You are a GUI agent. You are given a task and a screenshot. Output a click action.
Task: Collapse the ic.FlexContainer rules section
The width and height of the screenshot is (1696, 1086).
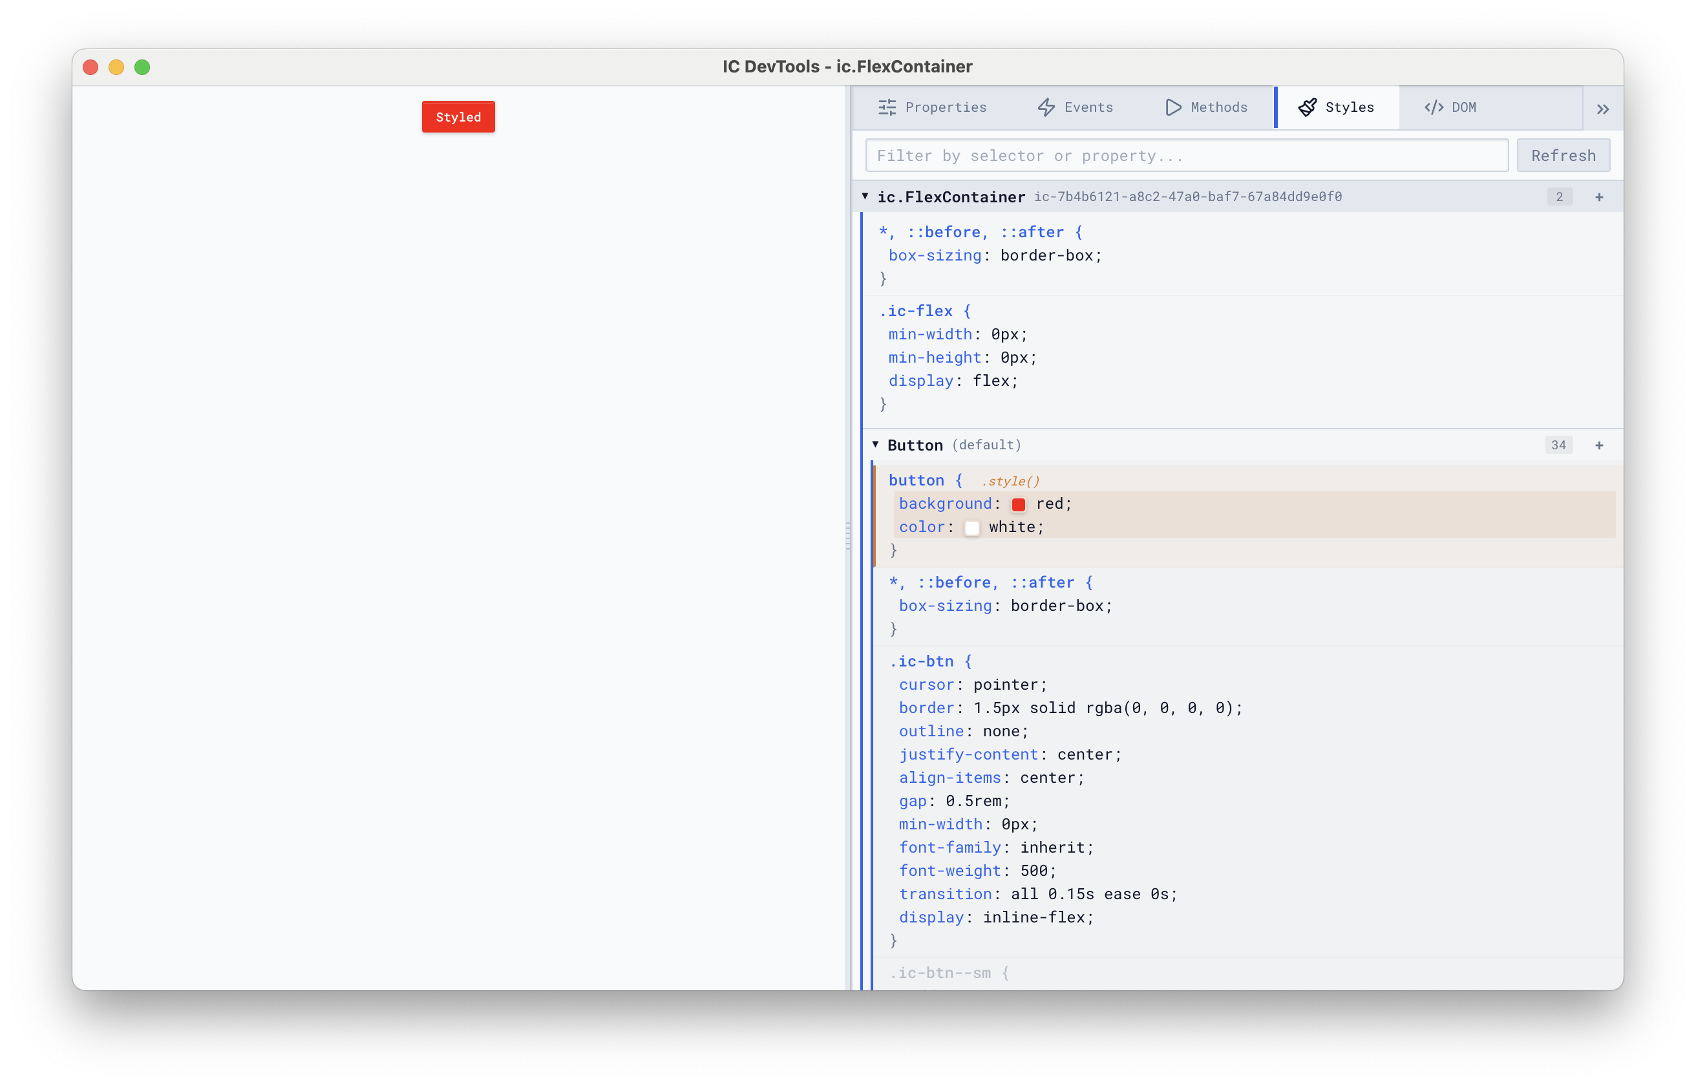point(864,197)
